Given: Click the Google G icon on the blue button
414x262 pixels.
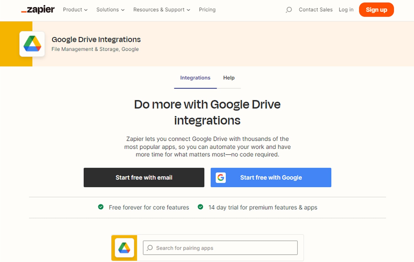Looking at the screenshot, I should click(220, 178).
